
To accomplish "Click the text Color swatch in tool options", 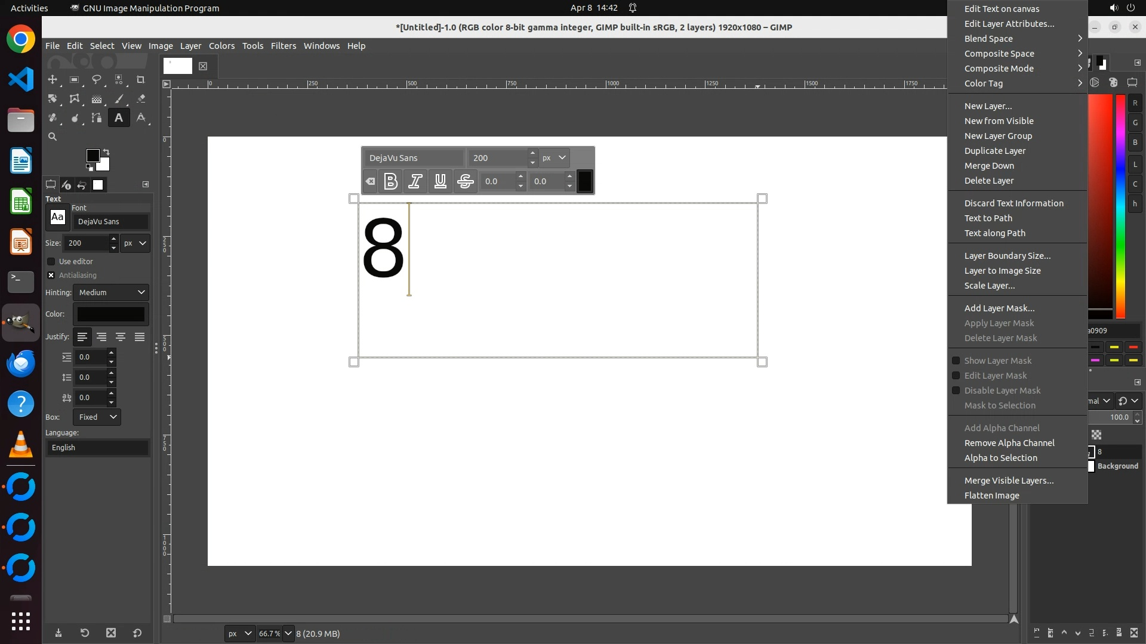I will pyautogui.click(x=111, y=314).
